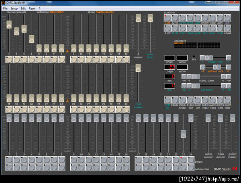
Task: Select the 1-32 channel bank button
Action: [x=167, y=18]
